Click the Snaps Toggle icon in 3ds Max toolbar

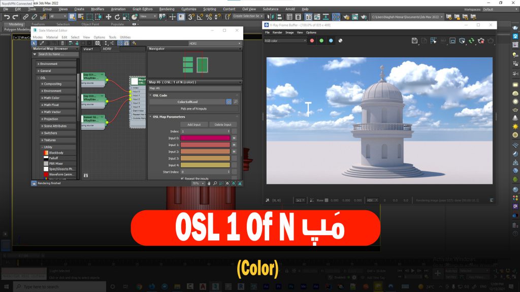pyautogui.click(x=190, y=18)
